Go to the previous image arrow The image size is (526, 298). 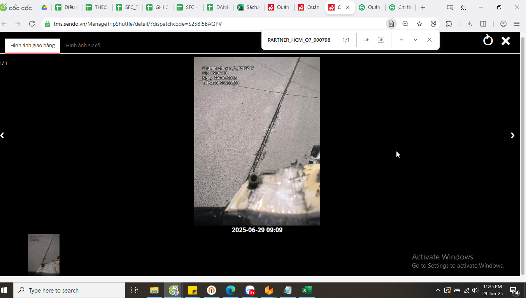(x=2, y=135)
